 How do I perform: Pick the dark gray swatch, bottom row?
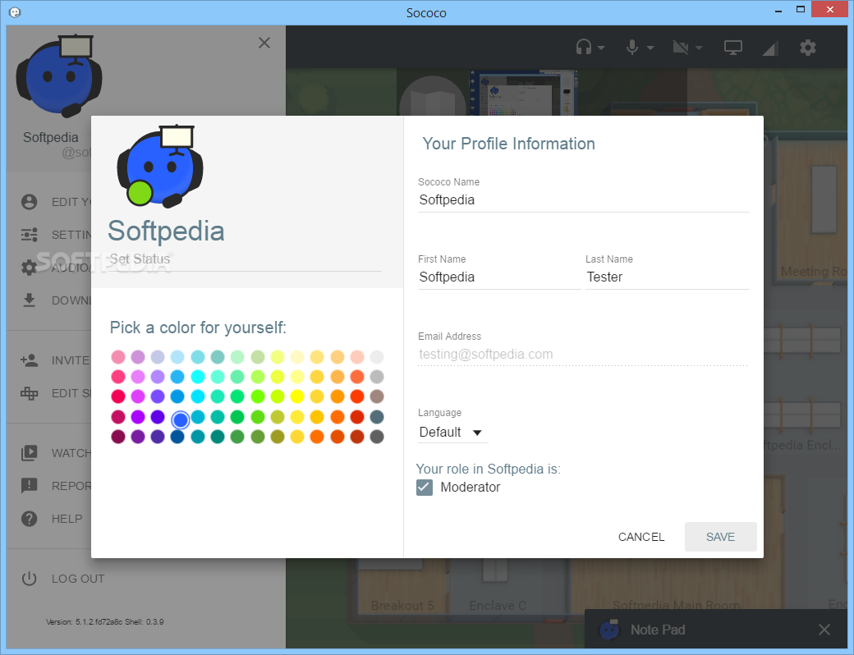pyautogui.click(x=376, y=436)
